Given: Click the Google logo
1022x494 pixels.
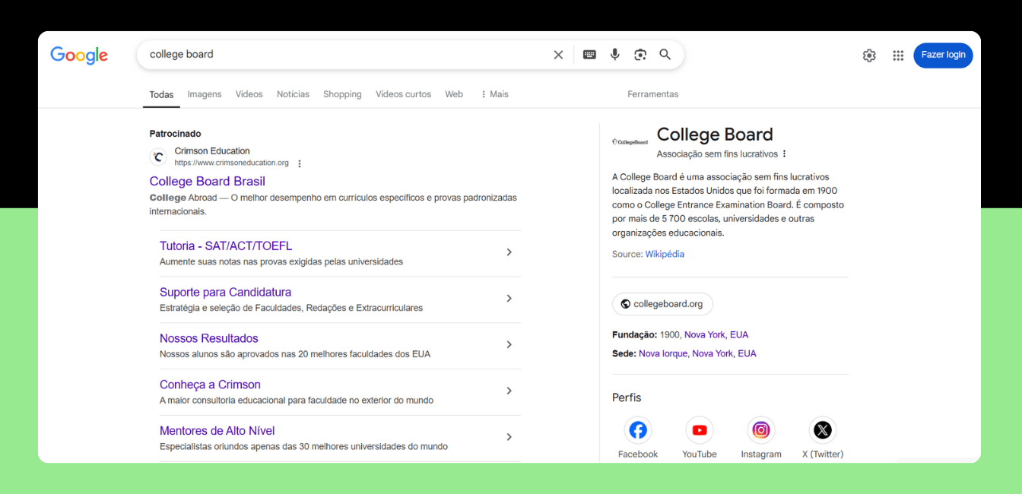Looking at the screenshot, I should (79, 55).
